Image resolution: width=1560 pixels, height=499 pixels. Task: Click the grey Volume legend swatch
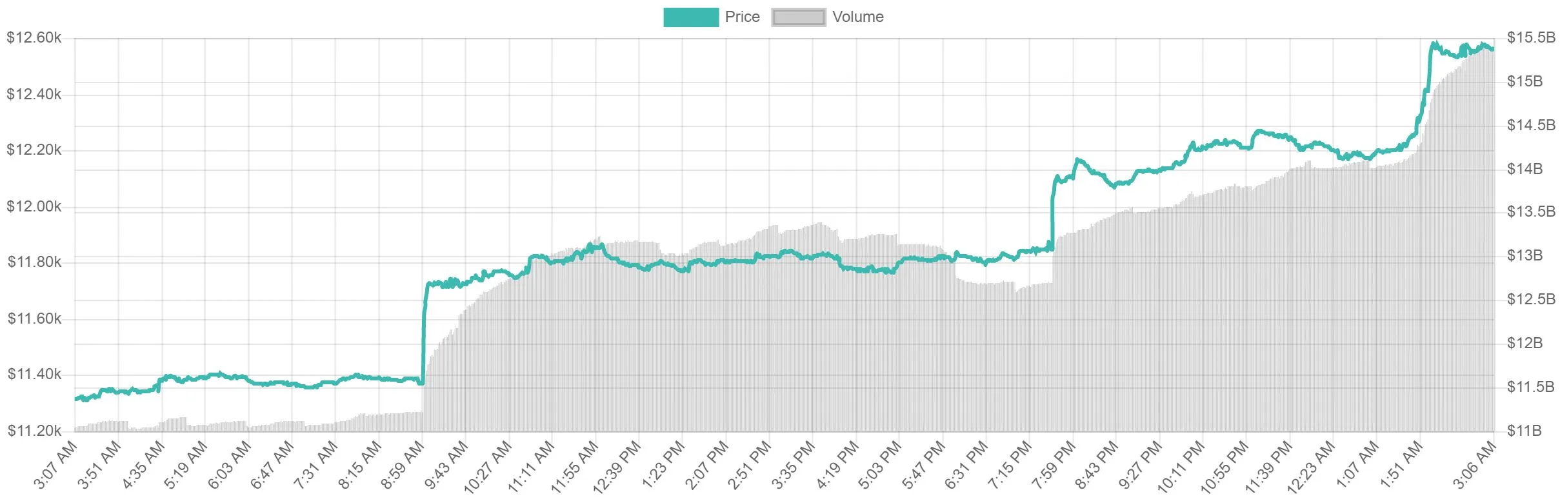798,17
